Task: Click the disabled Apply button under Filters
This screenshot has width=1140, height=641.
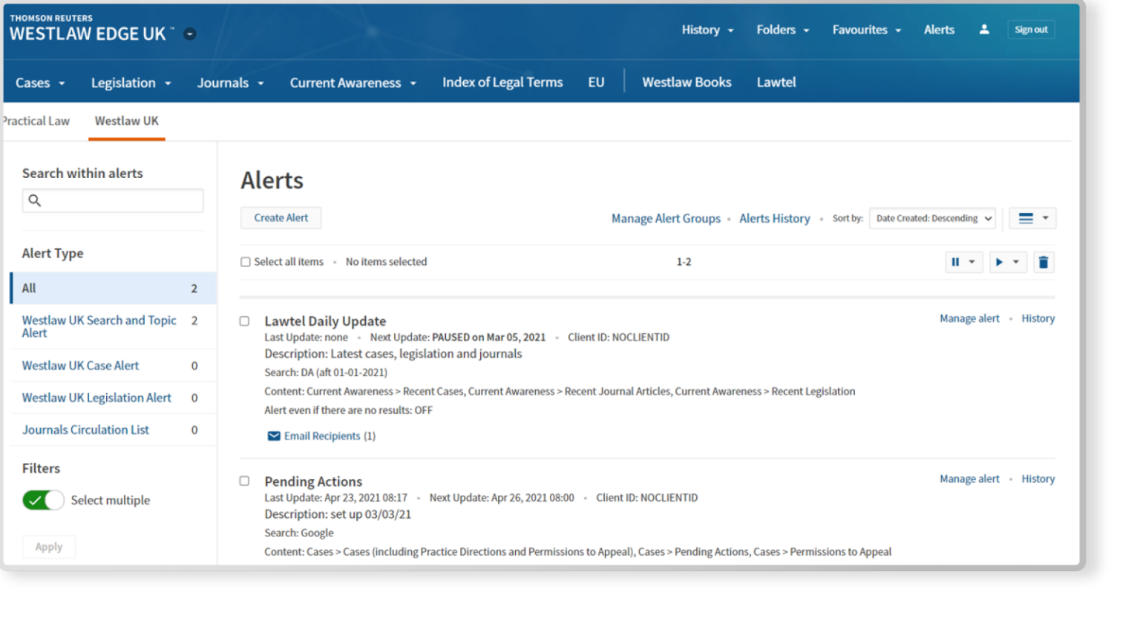Action: (x=48, y=547)
